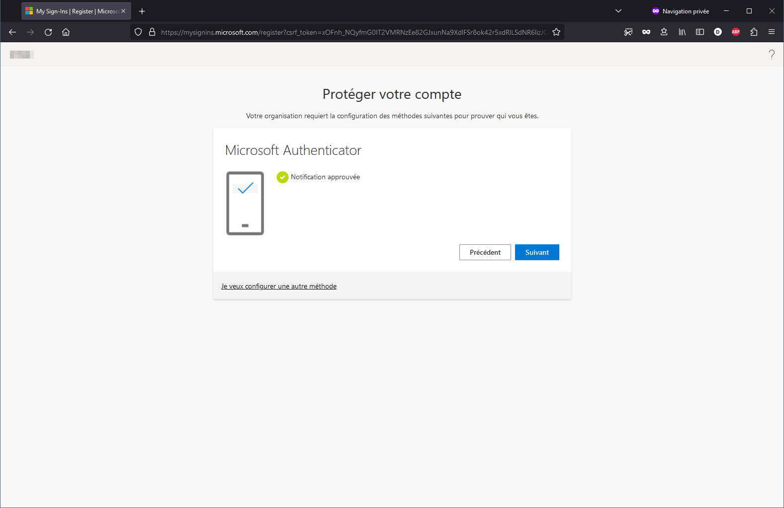Go back to the previous page

pyautogui.click(x=12, y=32)
